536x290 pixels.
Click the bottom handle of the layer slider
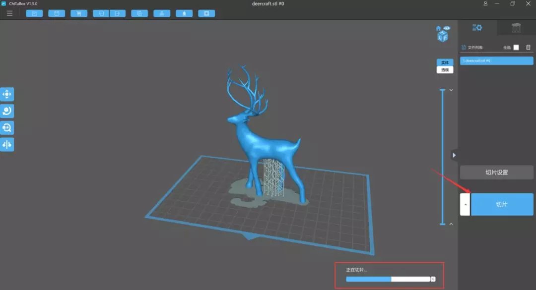(442, 224)
